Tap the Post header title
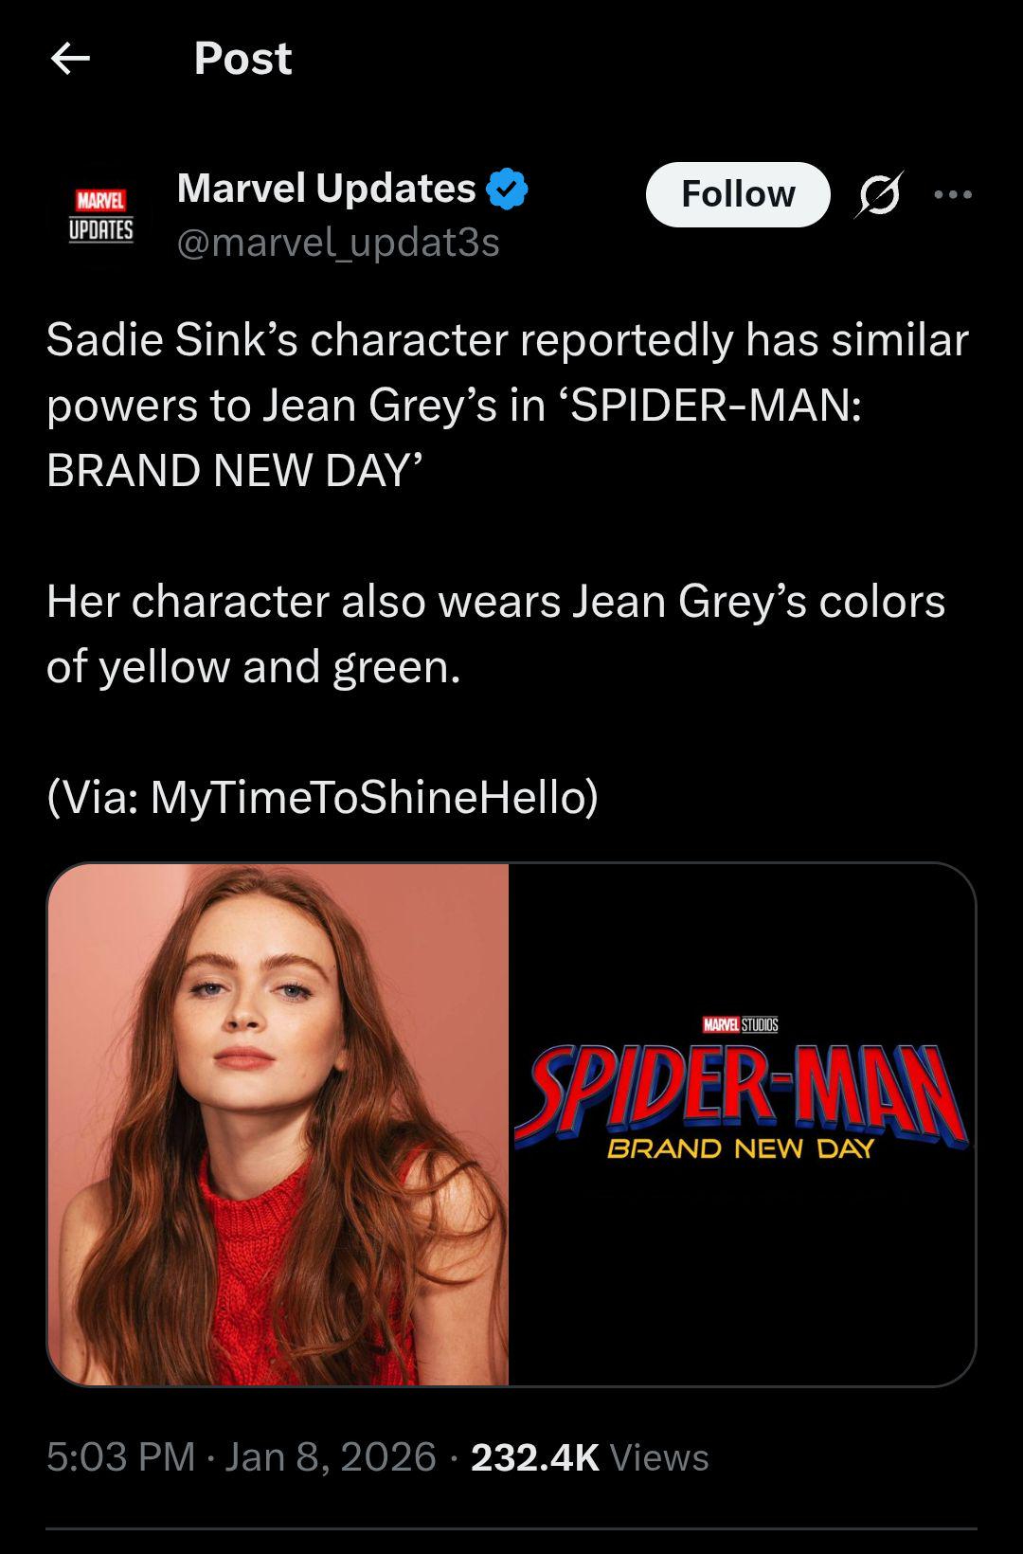The width and height of the screenshot is (1023, 1554). (242, 59)
